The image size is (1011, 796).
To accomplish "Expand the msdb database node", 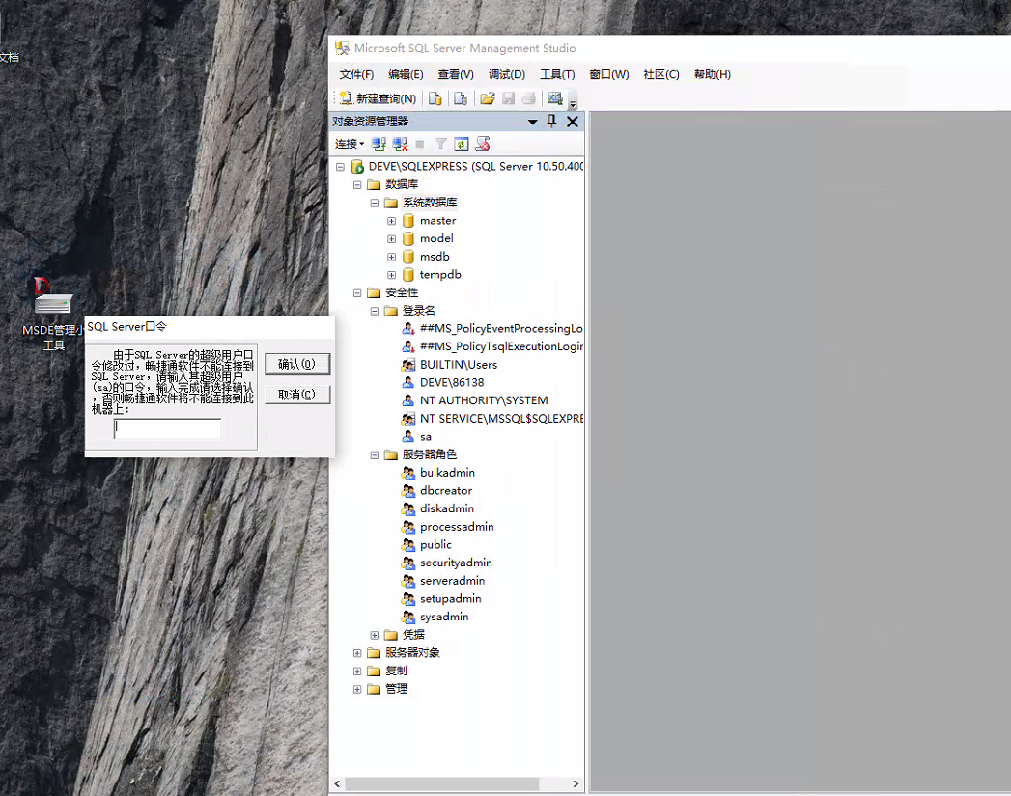I will pyautogui.click(x=391, y=257).
